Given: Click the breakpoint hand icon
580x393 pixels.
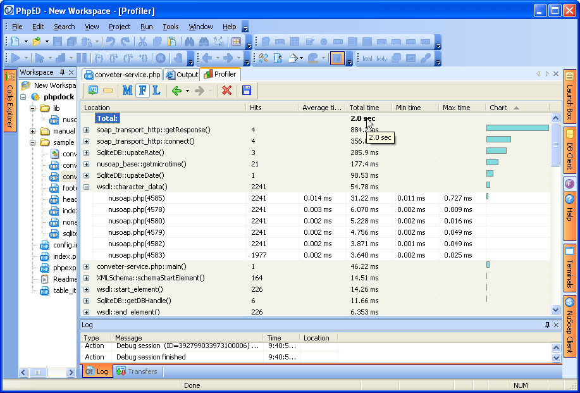Looking at the screenshot, I should pyautogui.click(x=178, y=58).
